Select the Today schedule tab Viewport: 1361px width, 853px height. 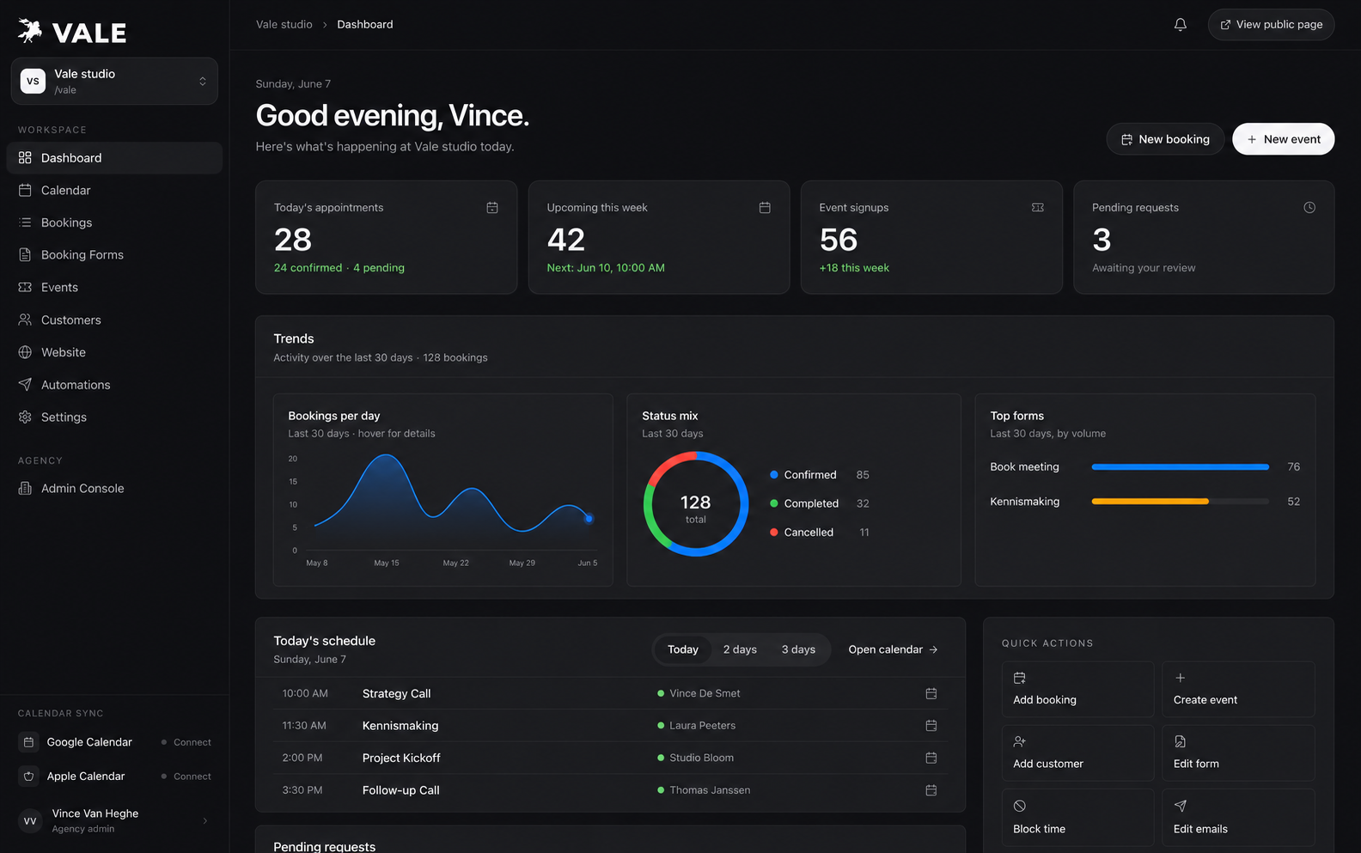coord(683,649)
